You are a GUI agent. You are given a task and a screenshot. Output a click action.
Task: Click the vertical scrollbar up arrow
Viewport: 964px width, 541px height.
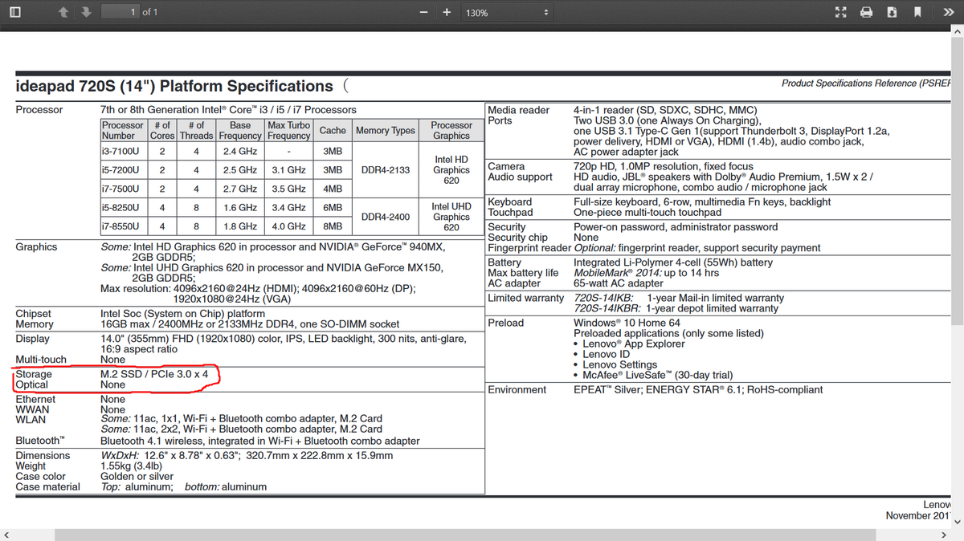click(957, 32)
